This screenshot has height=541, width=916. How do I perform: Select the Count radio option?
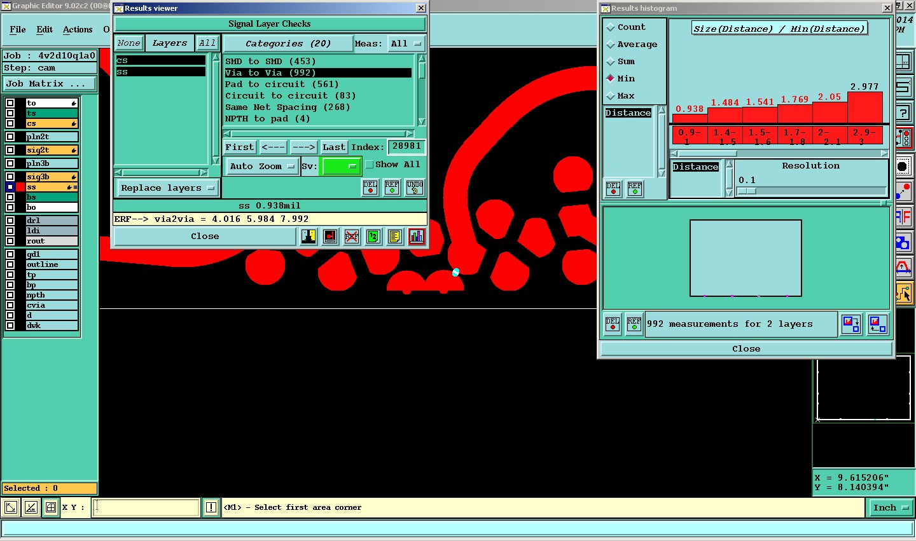pyautogui.click(x=611, y=27)
